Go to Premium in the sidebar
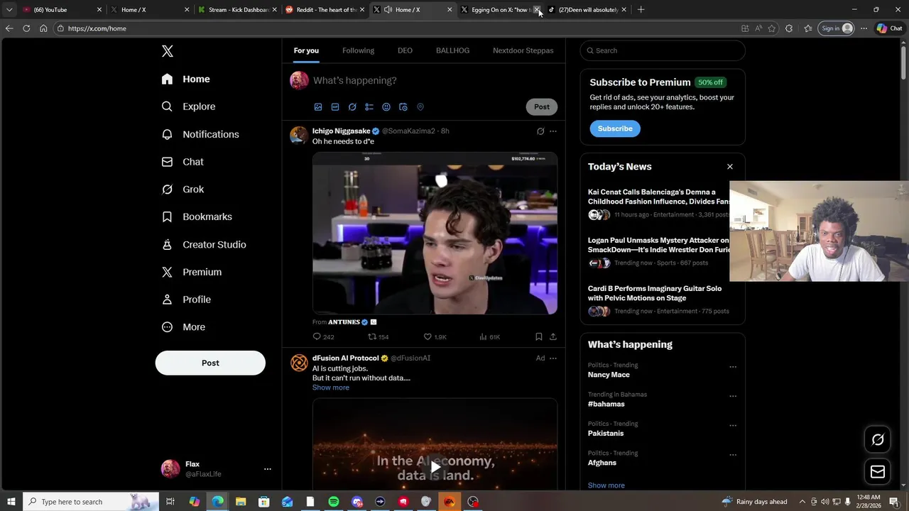 point(191,272)
